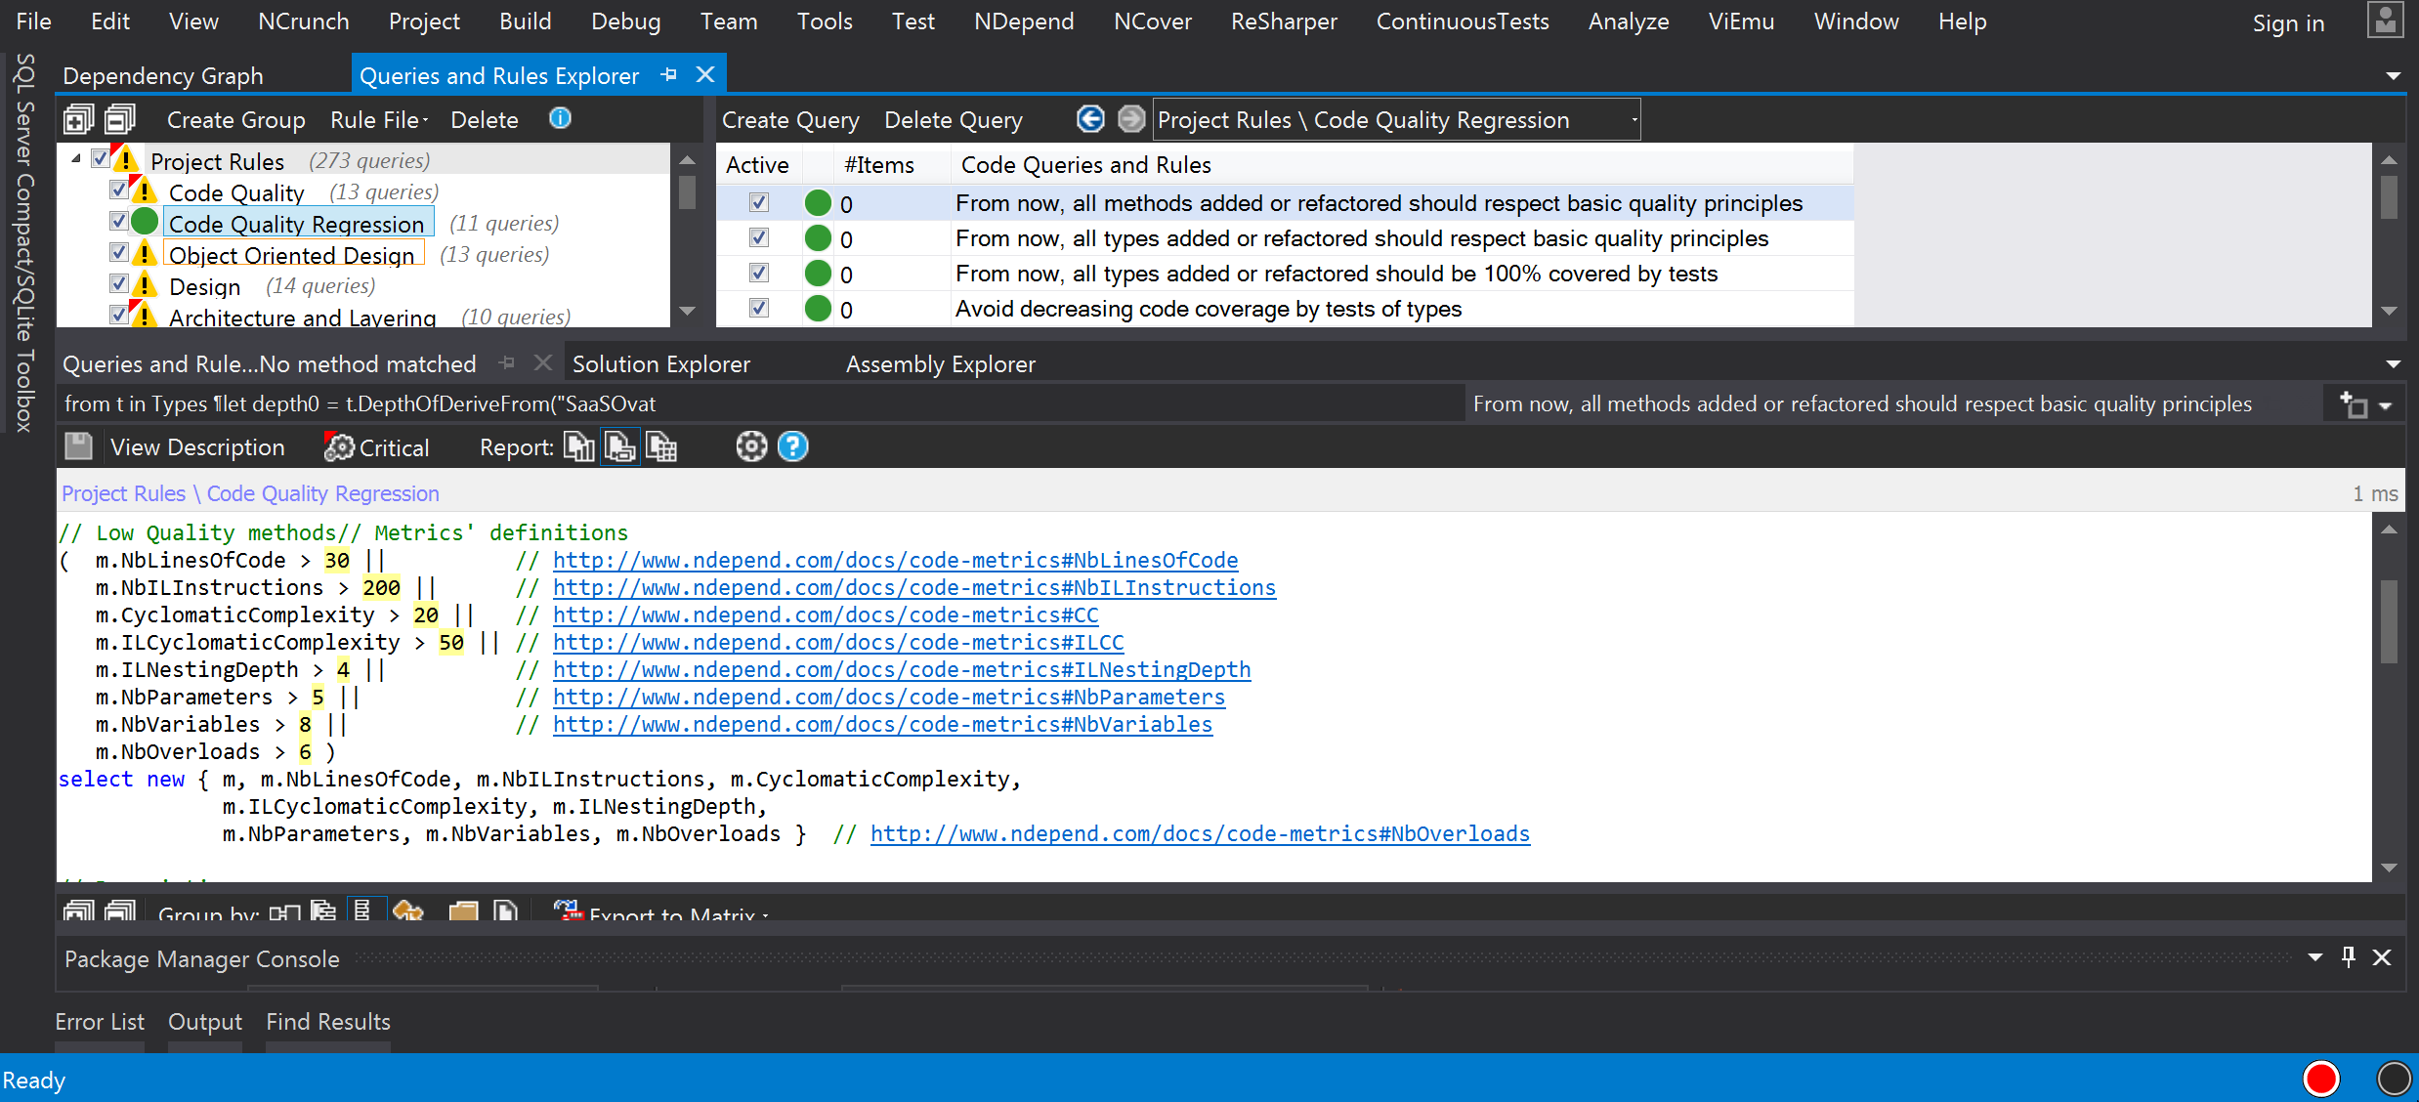Open the SQL Server Compact/SQLite Toolbox side tab
Image resolution: width=2419 pixels, height=1102 pixels.
25,242
